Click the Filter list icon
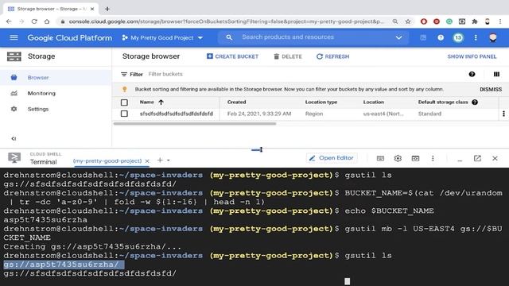The image size is (509, 286). click(124, 74)
